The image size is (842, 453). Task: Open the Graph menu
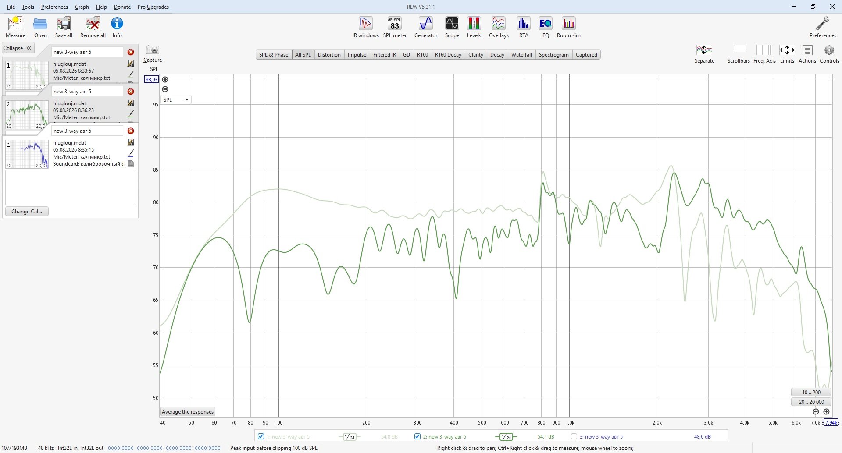tap(82, 7)
